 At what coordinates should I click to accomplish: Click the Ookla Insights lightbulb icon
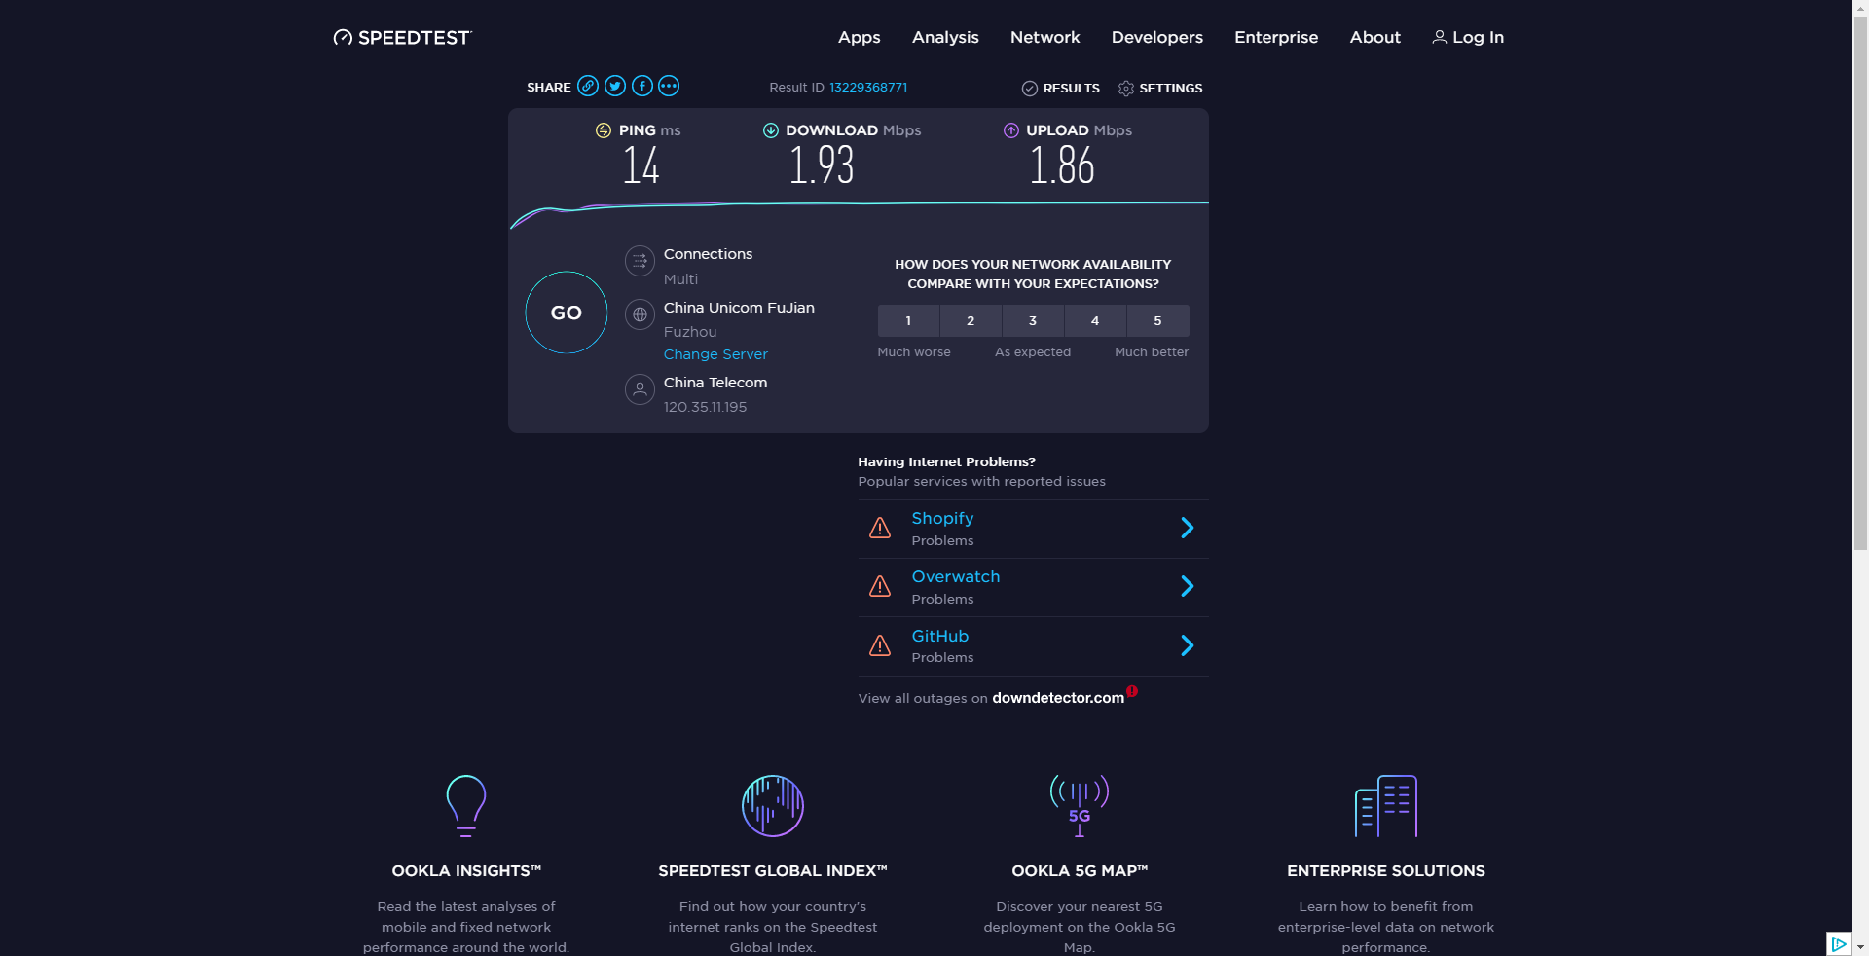(466, 806)
